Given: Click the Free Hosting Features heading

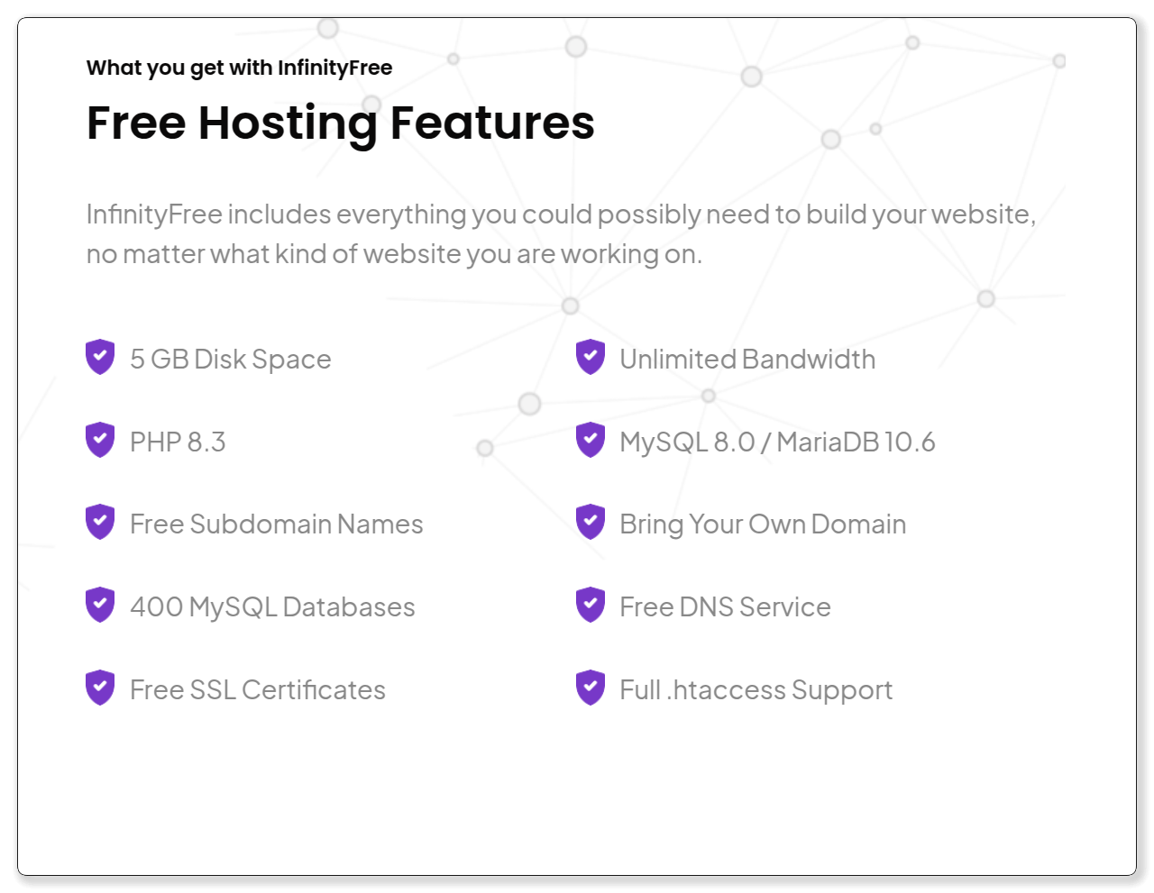Looking at the screenshot, I should (341, 123).
